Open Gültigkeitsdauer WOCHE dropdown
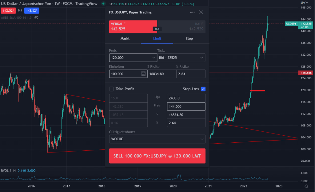Viewport: 315px width, 192px height. pos(157,139)
